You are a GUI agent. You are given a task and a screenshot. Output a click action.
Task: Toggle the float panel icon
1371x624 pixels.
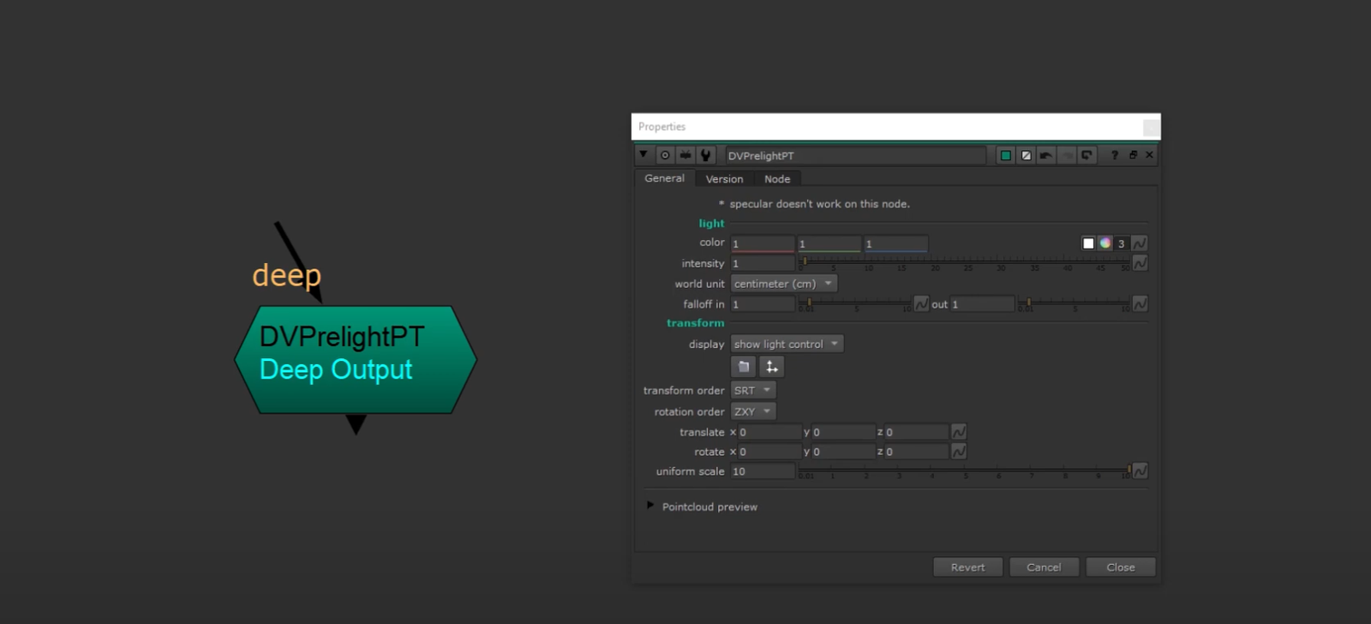[1133, 155]
